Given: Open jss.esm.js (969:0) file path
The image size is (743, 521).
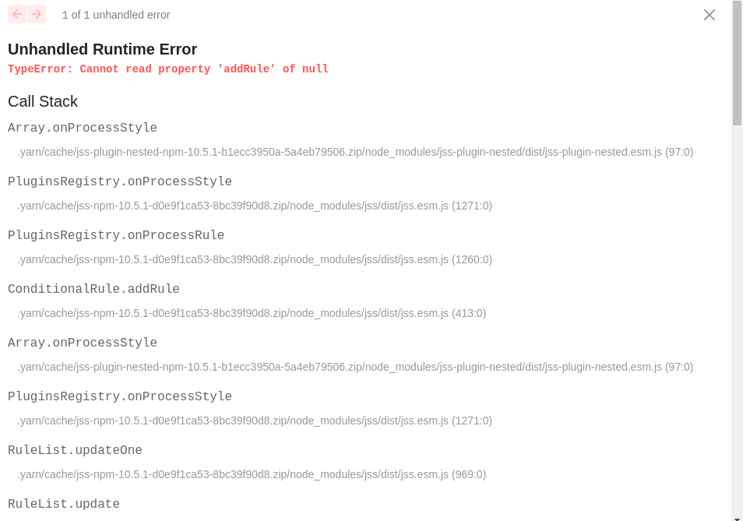Looking at the screenshot, I should click(x=252, y=474).
